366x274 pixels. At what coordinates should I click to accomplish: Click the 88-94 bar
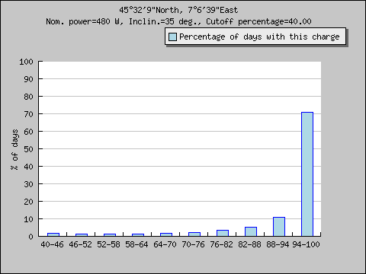(279, 227)
